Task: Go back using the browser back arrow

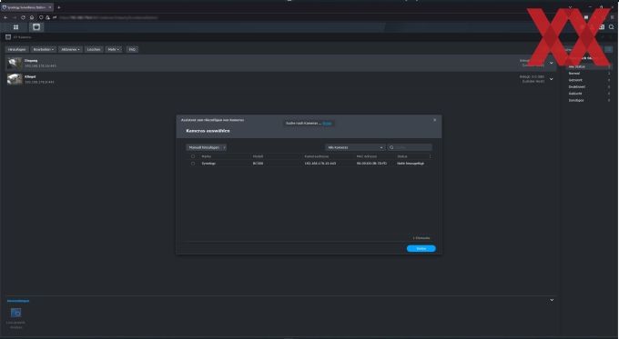Action: tap(5, 17)
